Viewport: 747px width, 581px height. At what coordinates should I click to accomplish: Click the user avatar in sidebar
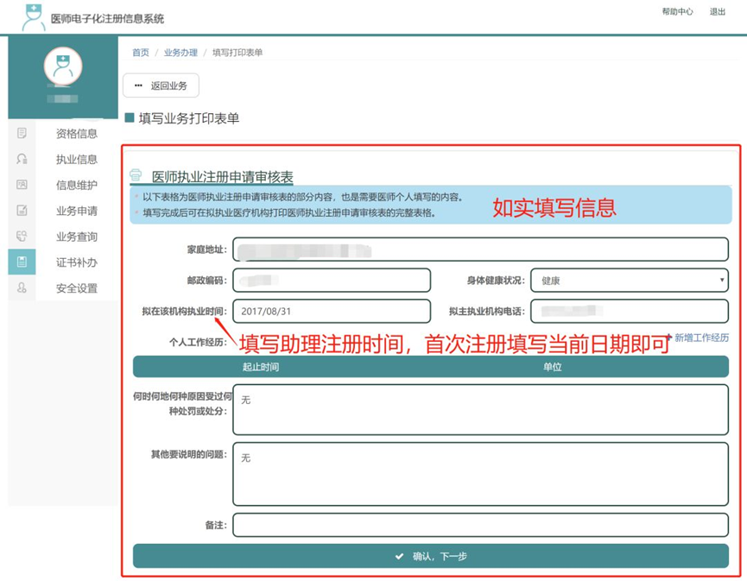(x=63, y=66)
